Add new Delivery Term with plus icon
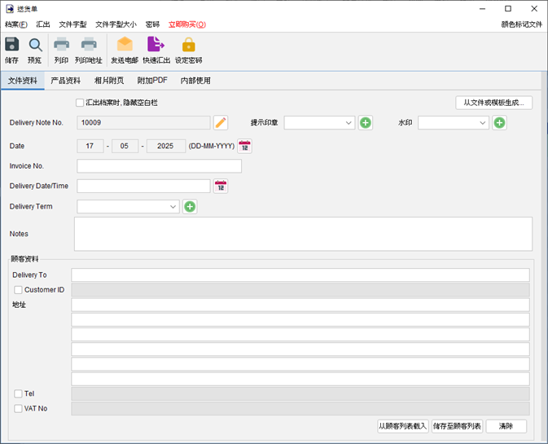This screenshot has width=548, height=444. coord(190,207)
